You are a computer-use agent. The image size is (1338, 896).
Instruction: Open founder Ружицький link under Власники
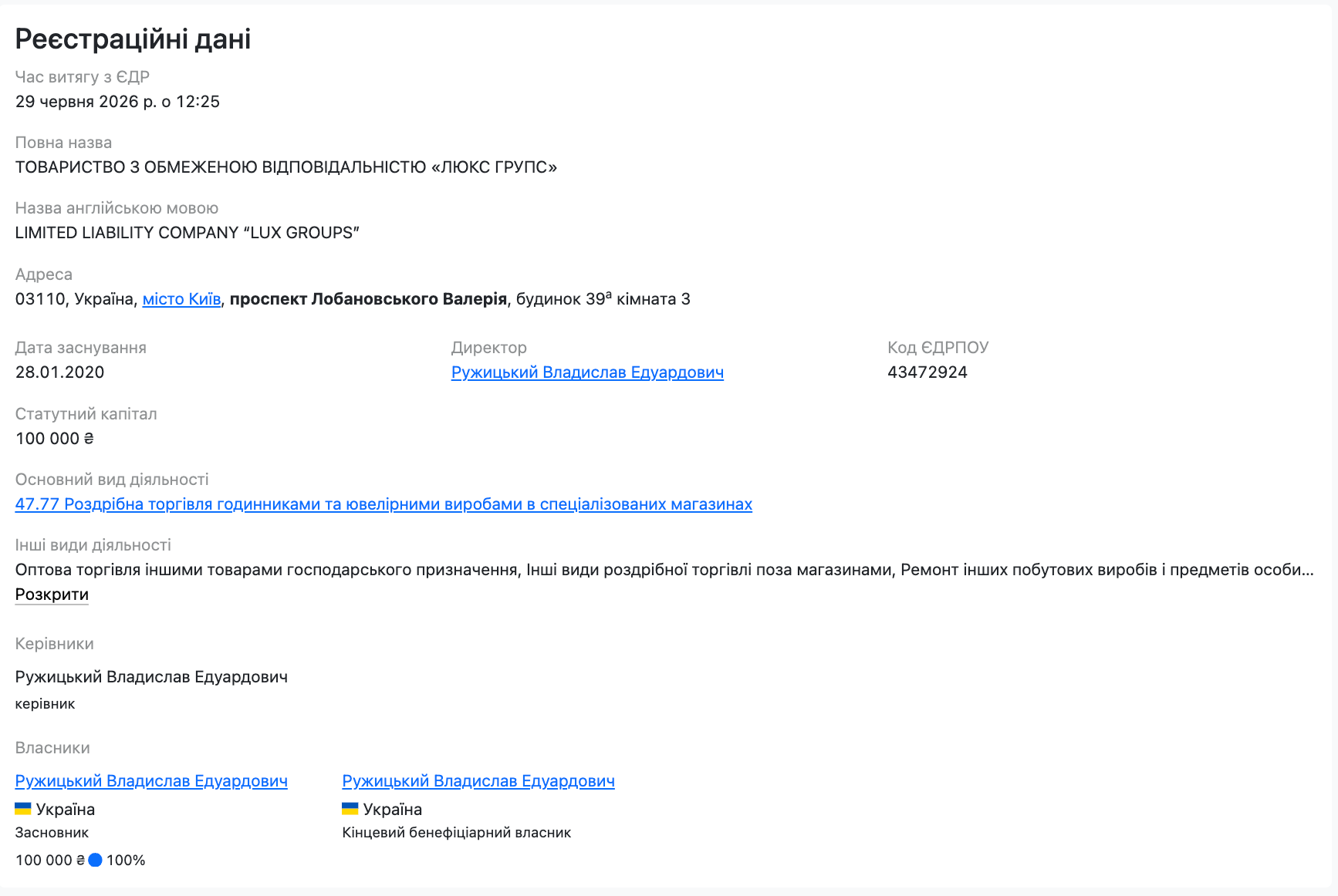point(151,781)
